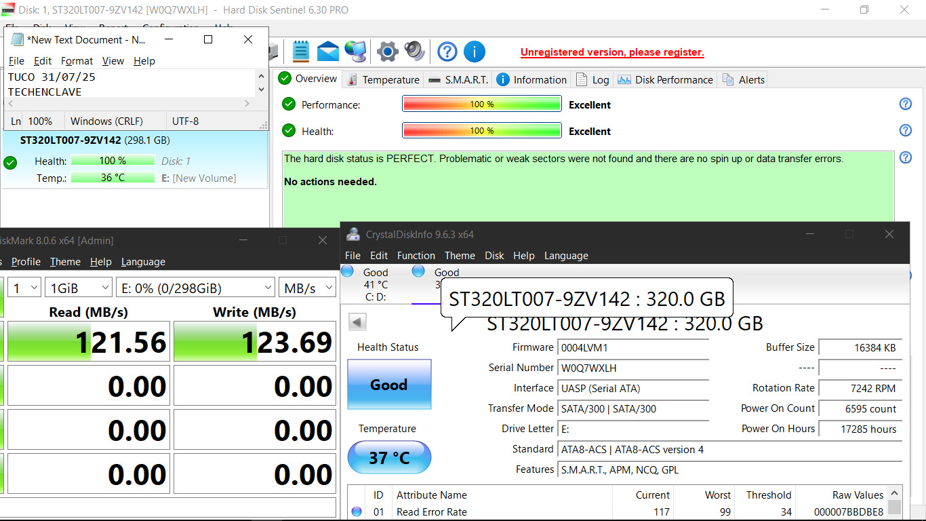Click the Health 100 % gradient bar in Overview
Screen dimensions: 926x521
coord(482,130)
